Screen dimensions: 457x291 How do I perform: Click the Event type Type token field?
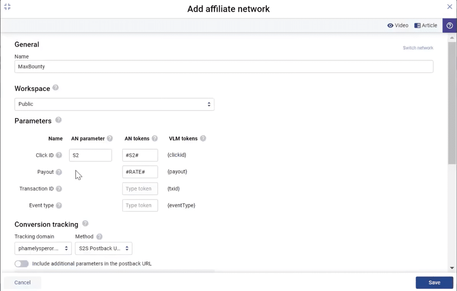[140, 205]
